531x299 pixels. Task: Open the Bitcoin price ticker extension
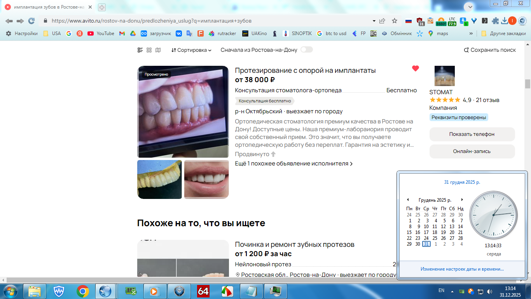pyautogui.click(x=441, y=21)
